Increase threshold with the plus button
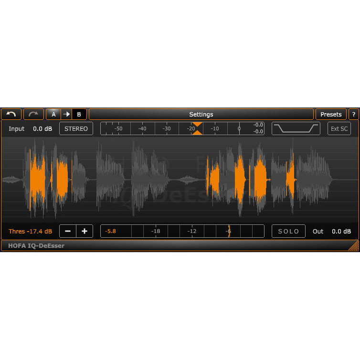 click(x=85, y=231)
